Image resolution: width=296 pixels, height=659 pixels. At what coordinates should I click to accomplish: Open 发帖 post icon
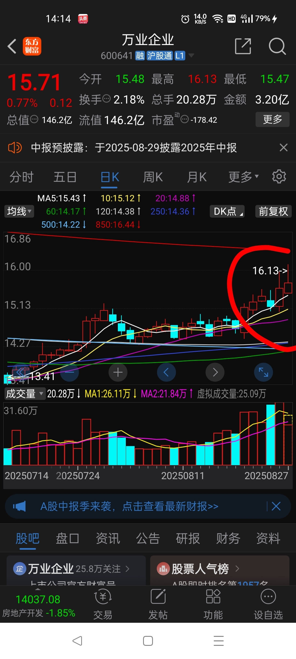[158, 604]
